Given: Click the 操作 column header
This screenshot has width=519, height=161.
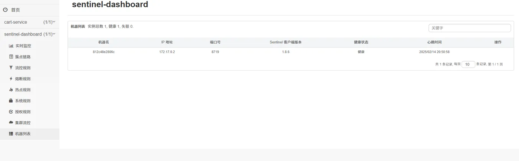Looking at the screenshot, I should 498,42.
